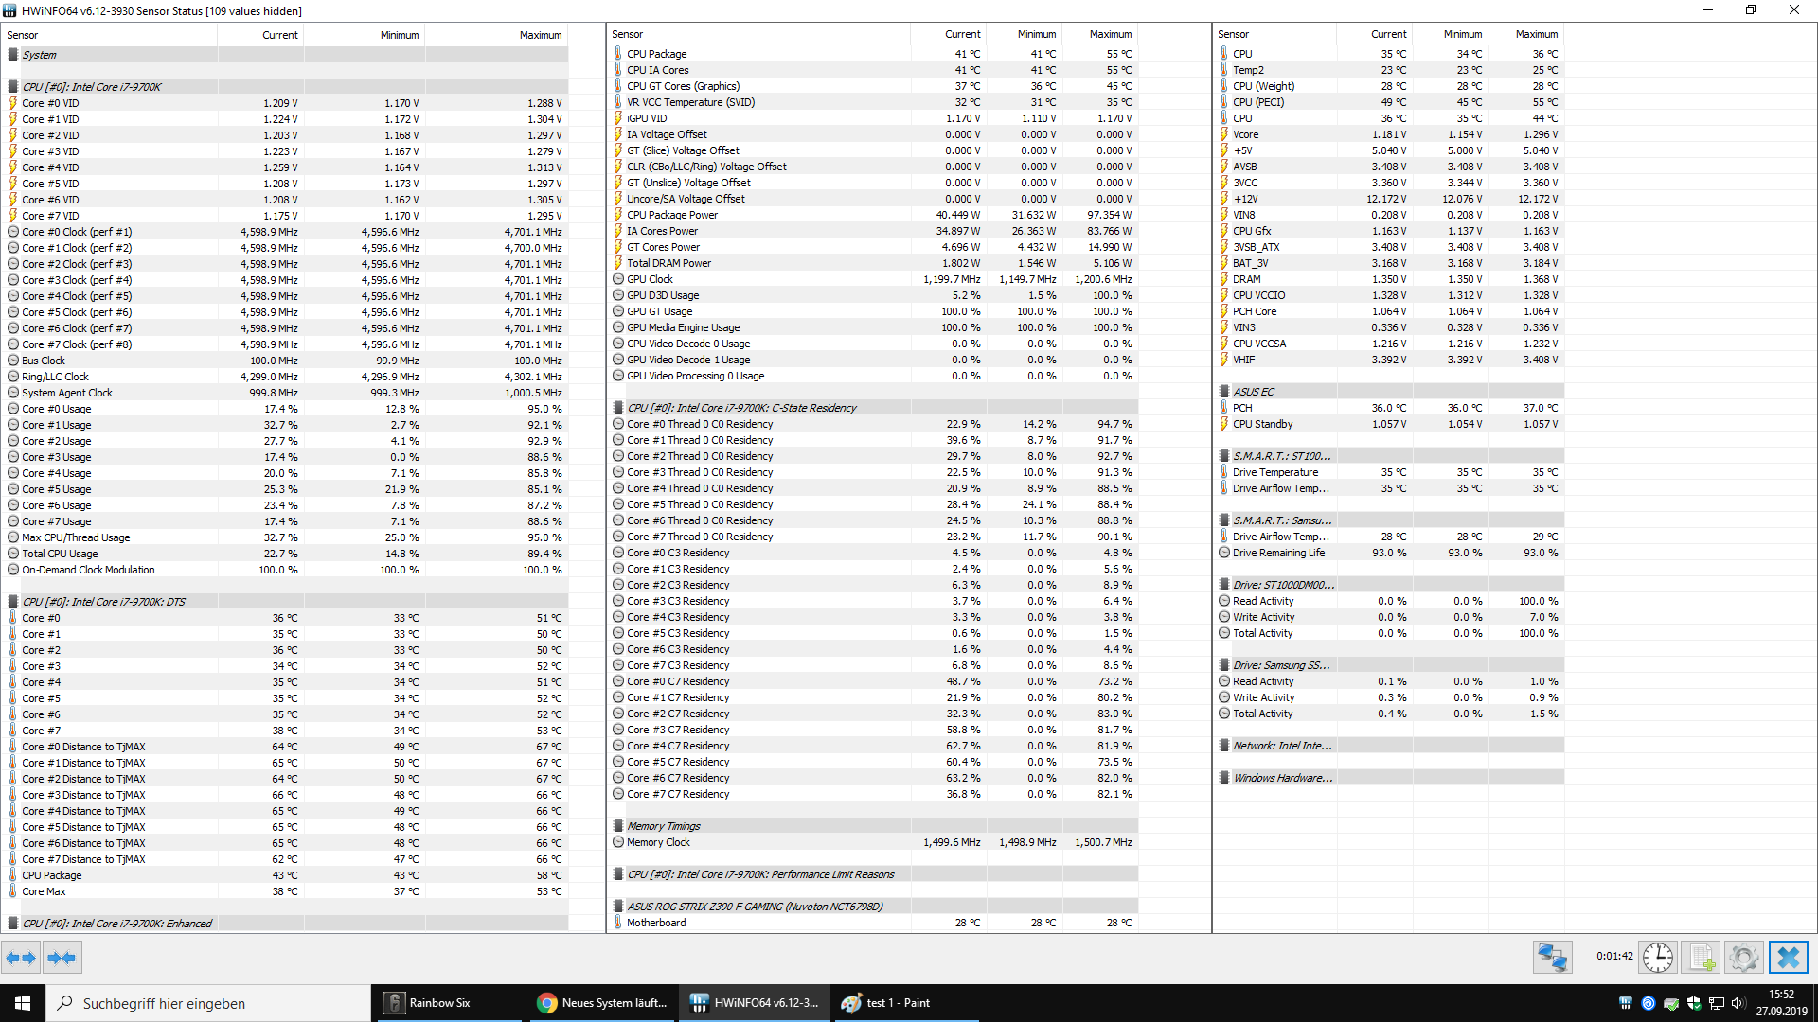Expand the Windows Hardware section header
The width and height of the screenshot is (1818, 1022).
(1282, 778)
